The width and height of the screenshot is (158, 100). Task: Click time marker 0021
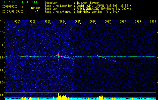17,21
